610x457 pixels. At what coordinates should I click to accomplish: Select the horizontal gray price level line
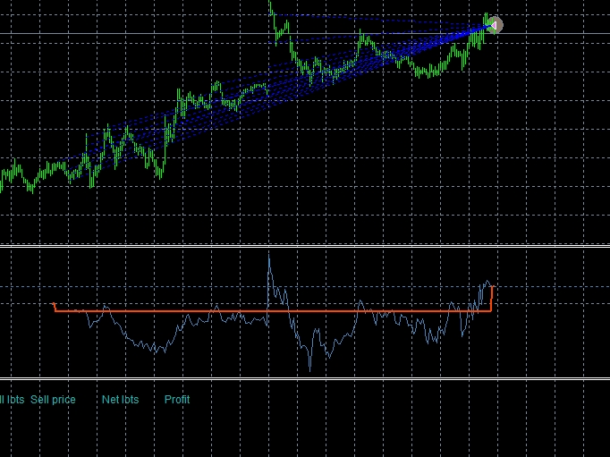click(x=179, y=34)
